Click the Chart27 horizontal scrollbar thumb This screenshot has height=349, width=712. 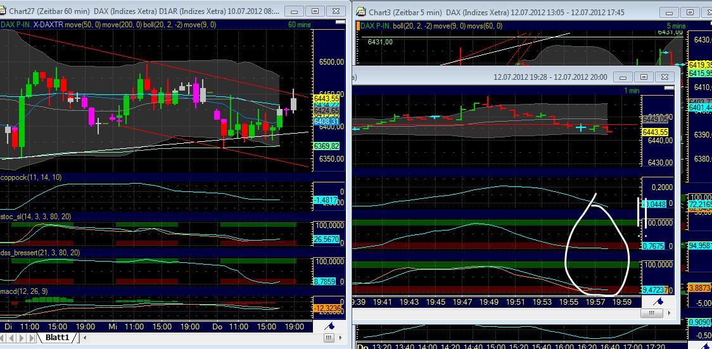tap(328, 338)
